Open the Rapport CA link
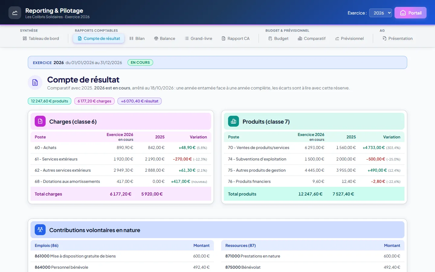 236,38
